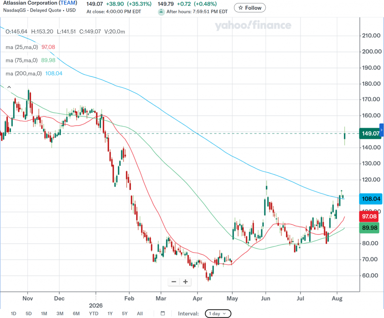The height and width of the screenshot is (318, 384).
Task: Open the Interval 1 day dropdown
Action: [218, 313]
